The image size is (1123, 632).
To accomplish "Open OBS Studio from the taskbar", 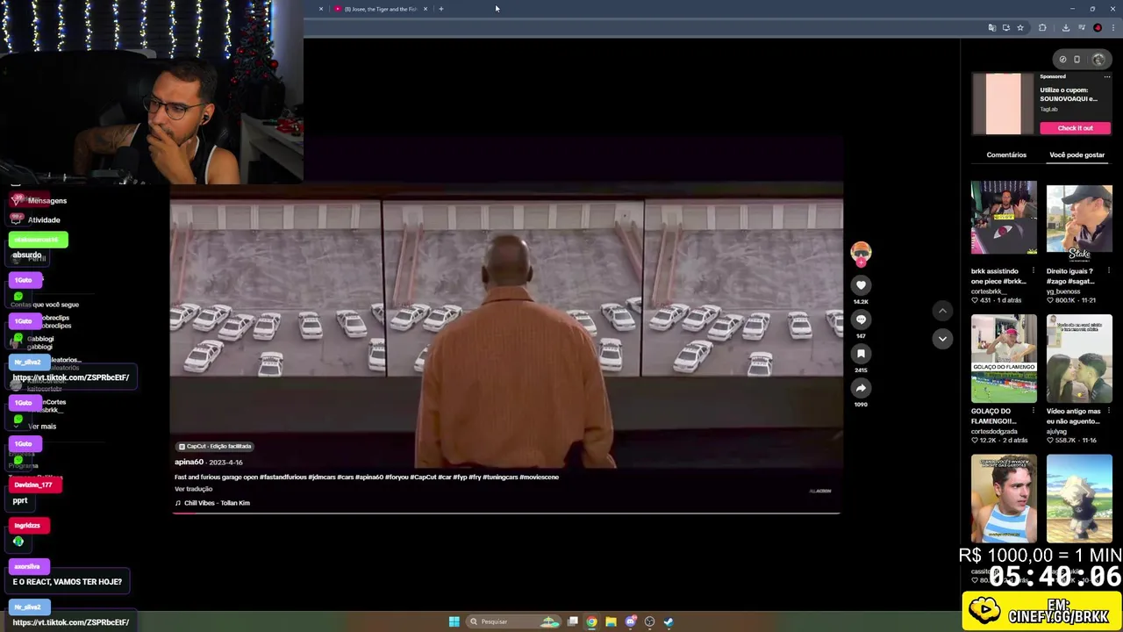I will [x=649, y=621].
